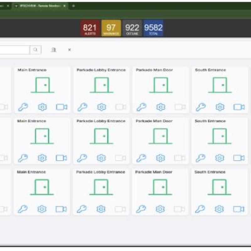Open middle-row South Entrance camera view
This screenshot has height=251, width=251.
(x=239, y=158)
